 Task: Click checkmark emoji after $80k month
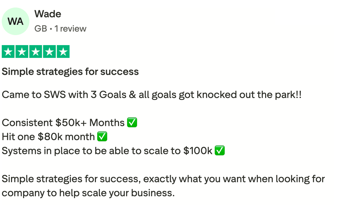[x=102, y=137]
